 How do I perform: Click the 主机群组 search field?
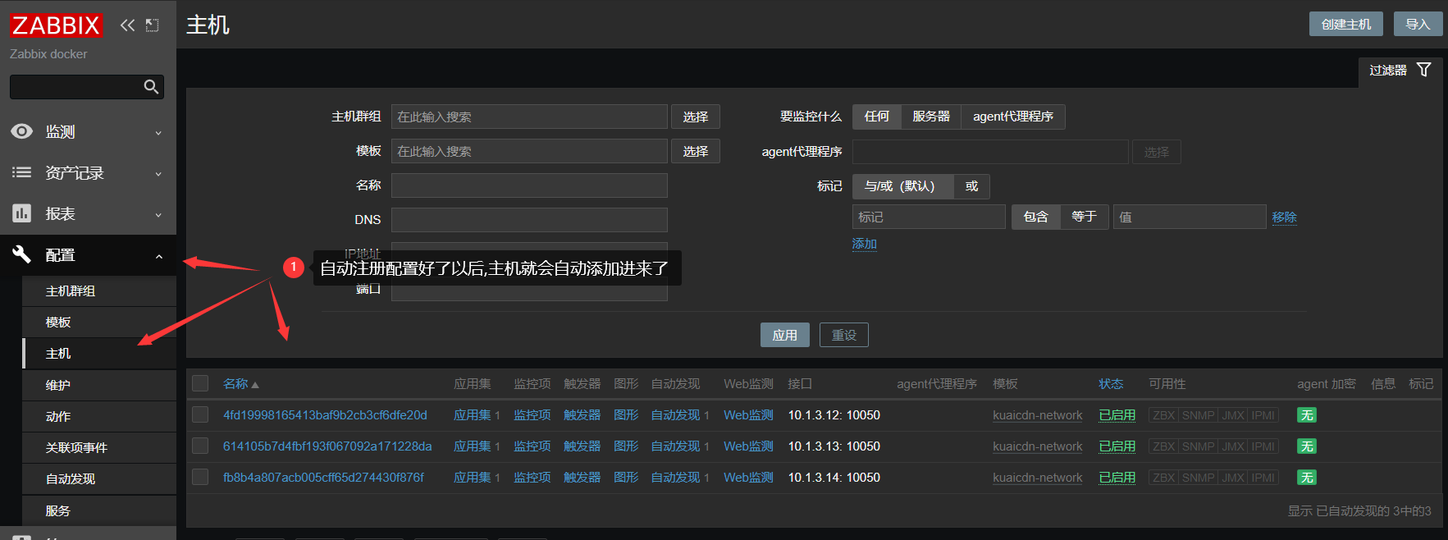click(529, 117)
